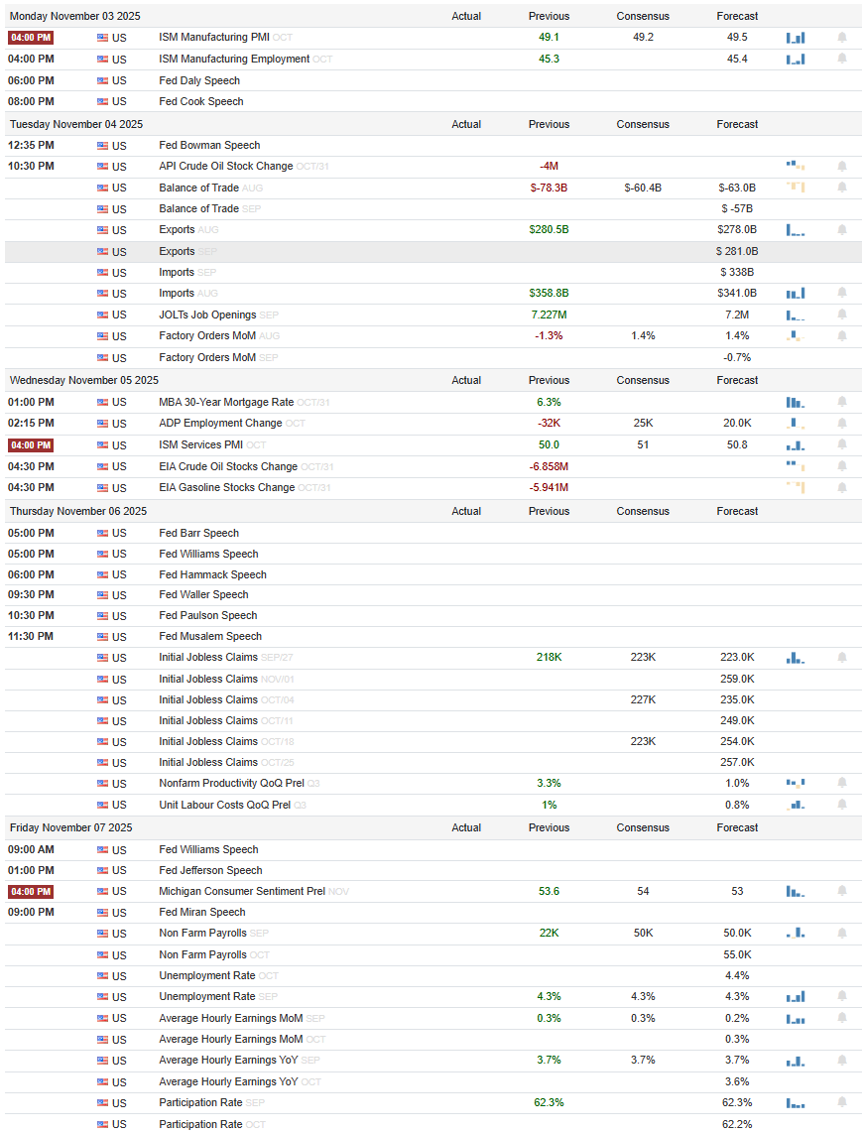The image size is (863, 1133).
Task: Click the US flag beside Fed Barr Speech
Action: pos(102,533)
